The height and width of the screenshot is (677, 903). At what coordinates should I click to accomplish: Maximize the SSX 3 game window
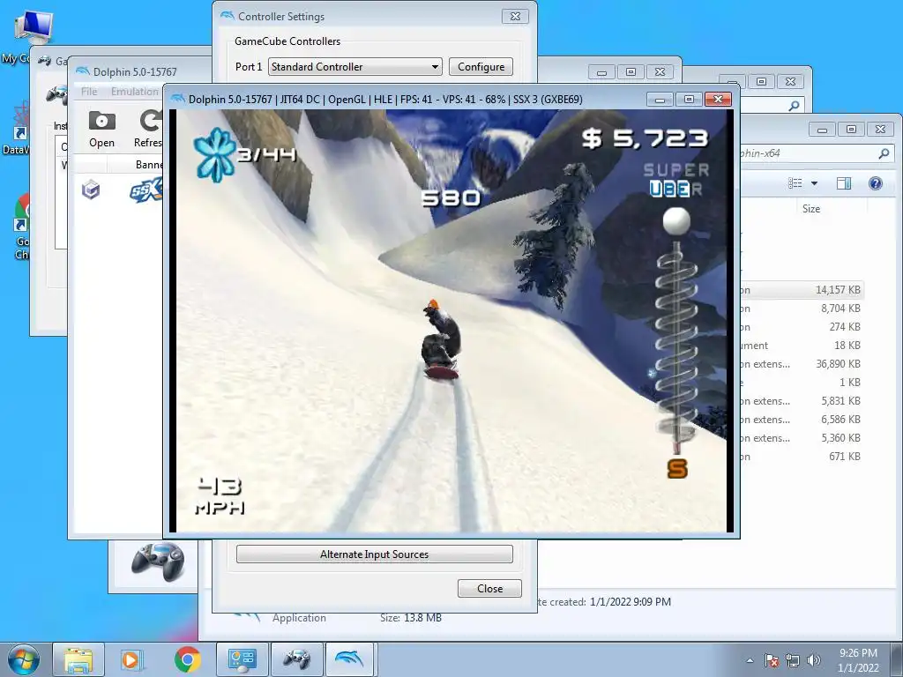pos(689,100)
